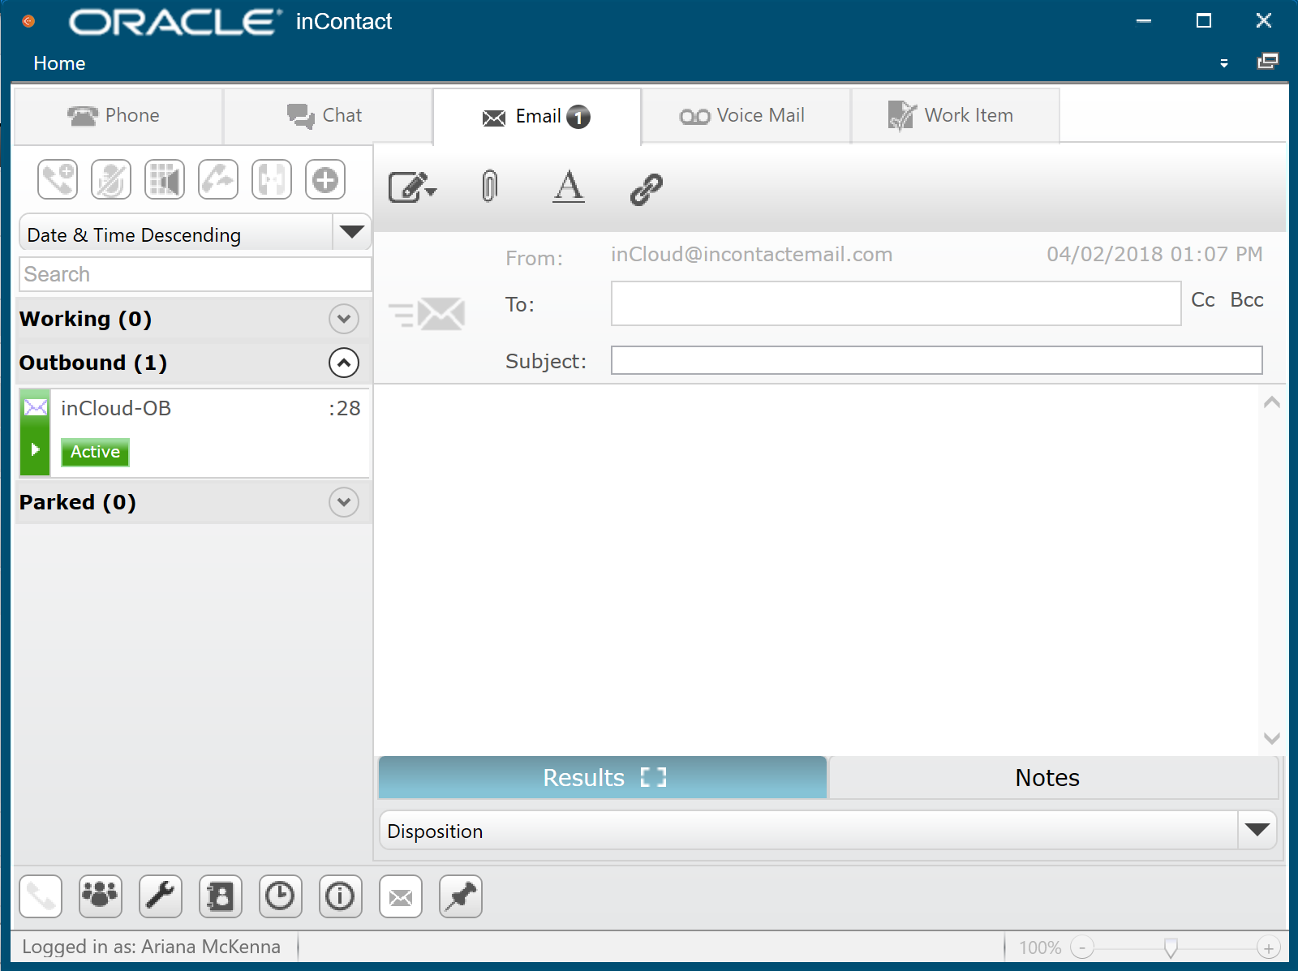This screenshot has width=1298, height=971.
Task: Switch to the Chat tab
Action: point(328,116)
